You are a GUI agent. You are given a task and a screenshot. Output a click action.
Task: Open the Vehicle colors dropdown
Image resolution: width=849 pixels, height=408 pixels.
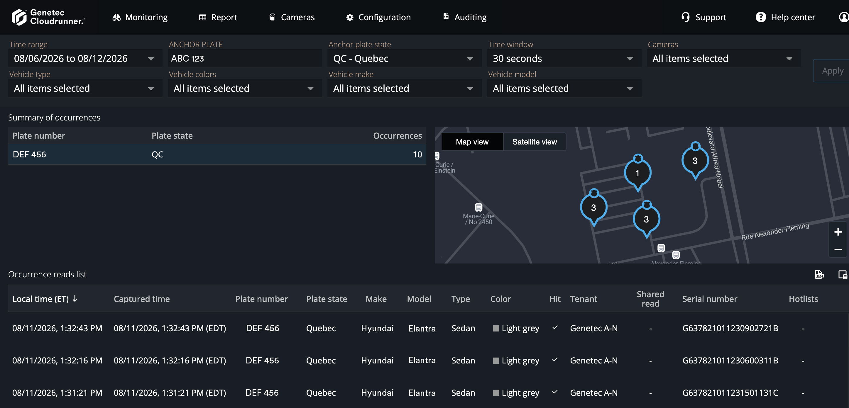[245, 88]
